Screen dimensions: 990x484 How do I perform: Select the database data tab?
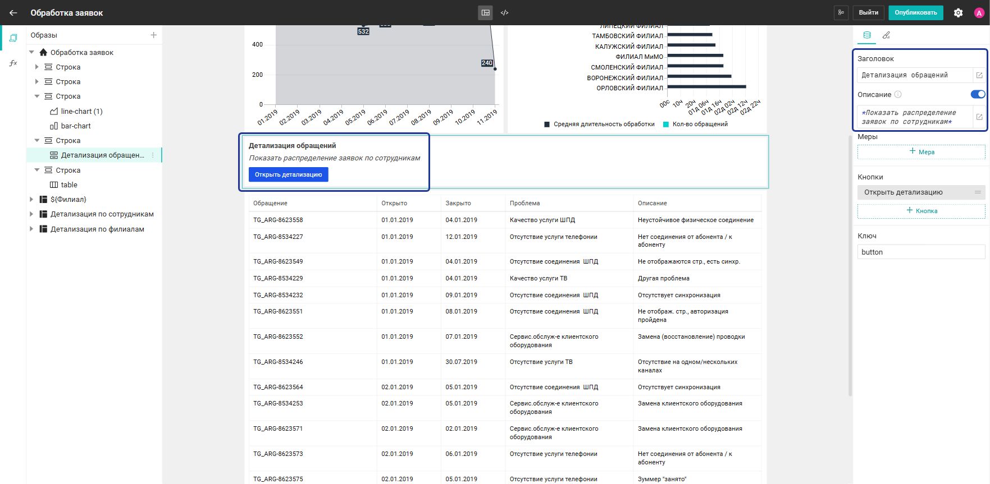867,35
